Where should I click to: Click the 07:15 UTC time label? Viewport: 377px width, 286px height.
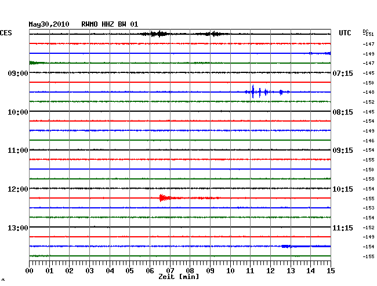click(x=343, y=73)
